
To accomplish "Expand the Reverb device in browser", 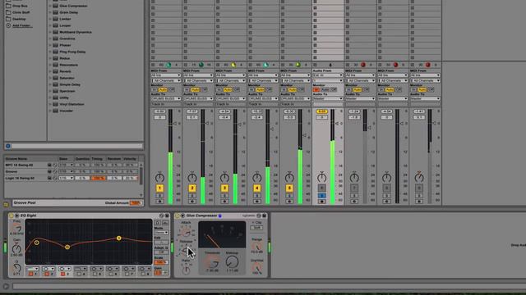I will [x=50, y=71].
